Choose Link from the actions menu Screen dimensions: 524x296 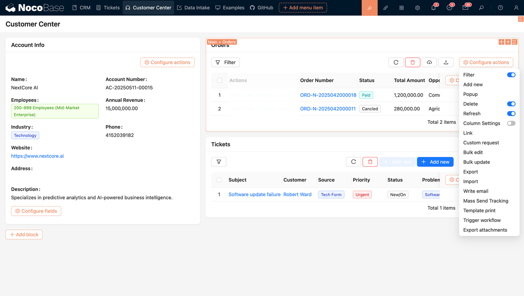pyautogui.click(x=489, y=133)
